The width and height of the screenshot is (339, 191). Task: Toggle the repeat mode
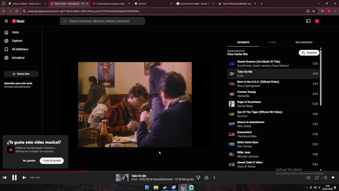click(317, 178)
